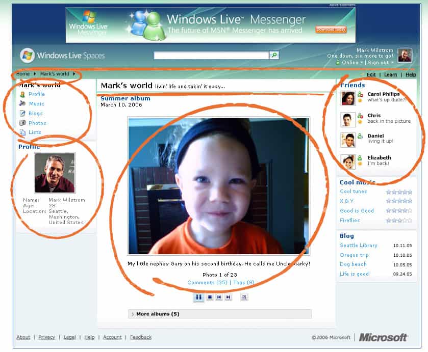Open Oregon trip blog entry

(x=354, y=255)
